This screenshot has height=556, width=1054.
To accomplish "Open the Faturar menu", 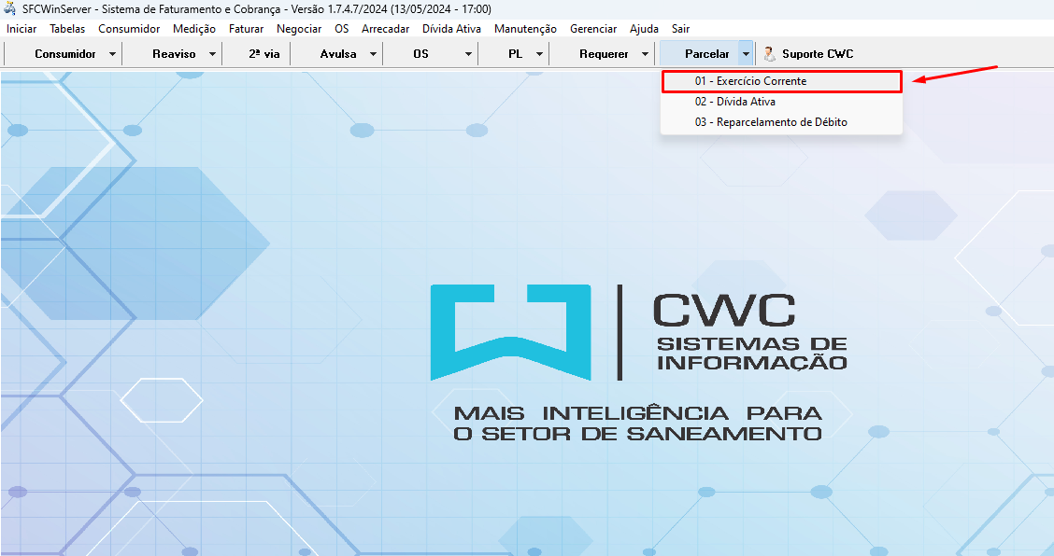I will [x=246, y=29].
